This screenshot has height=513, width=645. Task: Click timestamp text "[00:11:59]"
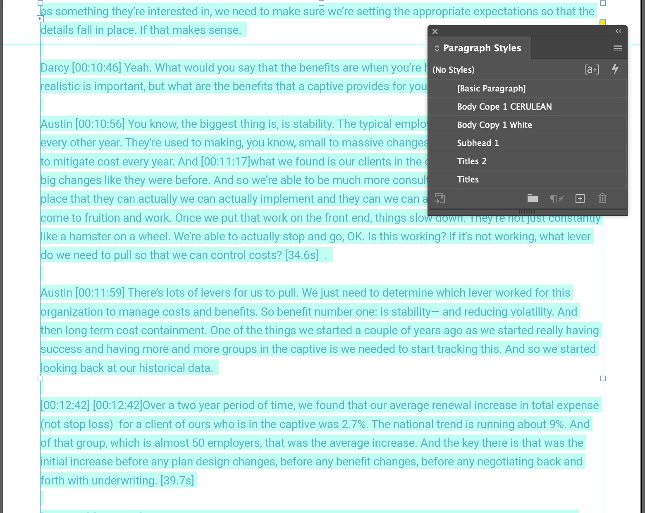click(x=100, y=293)
